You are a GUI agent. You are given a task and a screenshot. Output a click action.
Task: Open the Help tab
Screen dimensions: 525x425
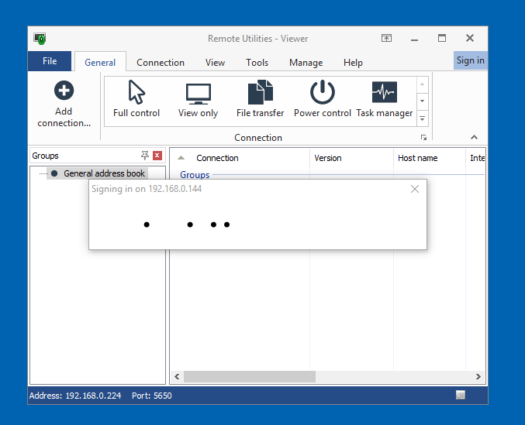353,63
